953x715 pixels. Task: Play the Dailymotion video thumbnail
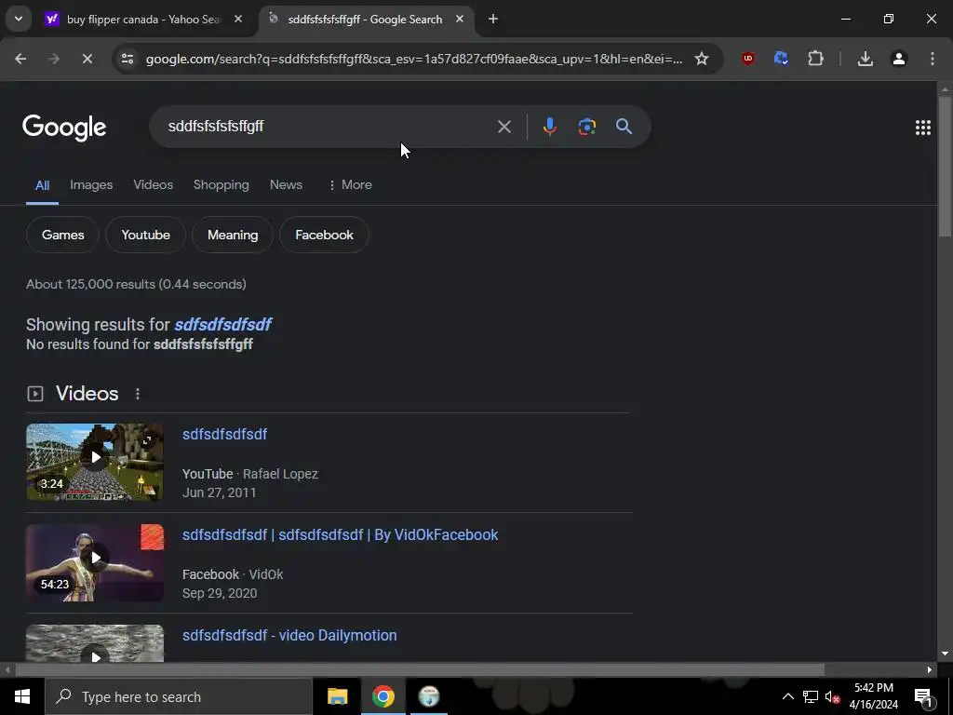(95, 643)
